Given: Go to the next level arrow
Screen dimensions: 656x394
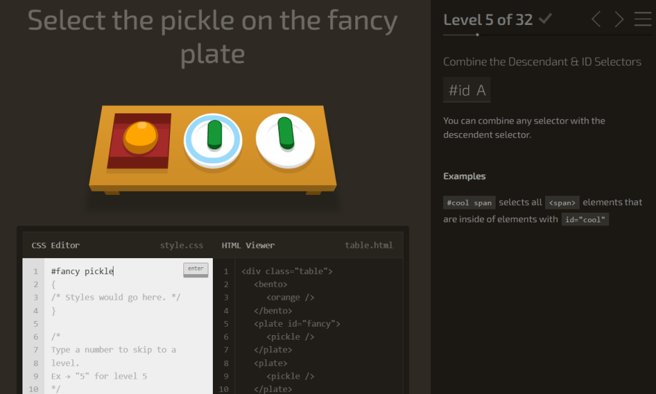Looking at the screenshot, I should [619, 20].
